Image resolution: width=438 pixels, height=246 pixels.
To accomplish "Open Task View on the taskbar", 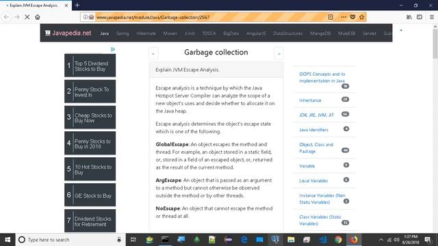I will tap(133, 240).
